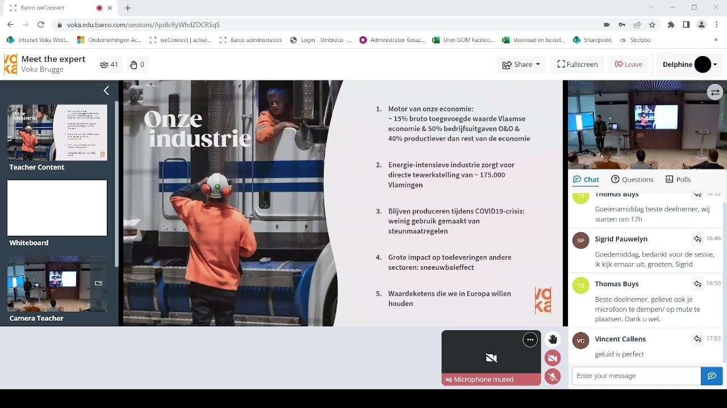The height and width of the screenshot is (408, 727).
Task: Reply to Sigrid Pauwelyn's chat message
Action: tap(697, 239)
